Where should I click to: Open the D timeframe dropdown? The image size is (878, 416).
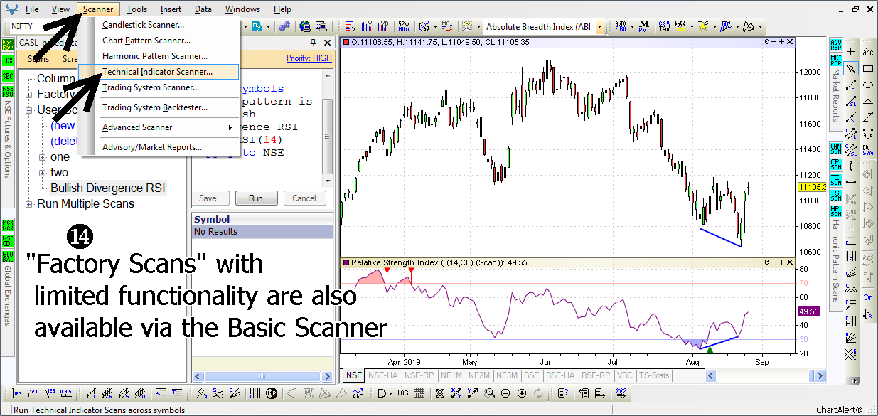click(385, 393)
